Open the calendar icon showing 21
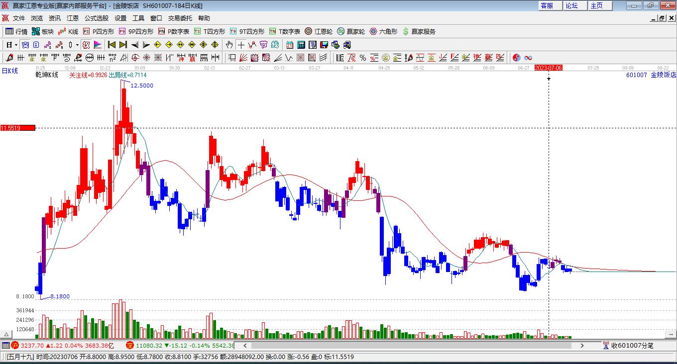This screenshot has height=364, width=677. point(290,45)
